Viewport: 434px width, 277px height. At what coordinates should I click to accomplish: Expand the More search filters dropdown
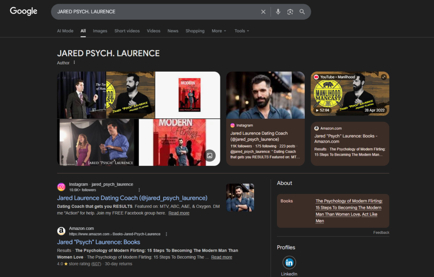coord(219,31)
